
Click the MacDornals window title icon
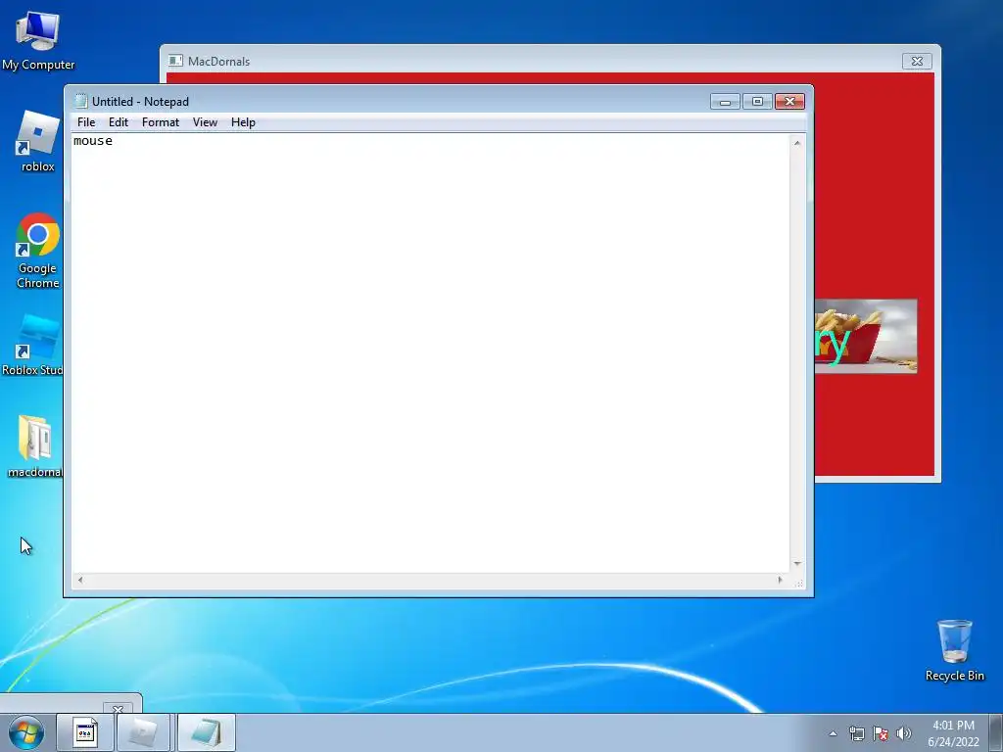175,61
